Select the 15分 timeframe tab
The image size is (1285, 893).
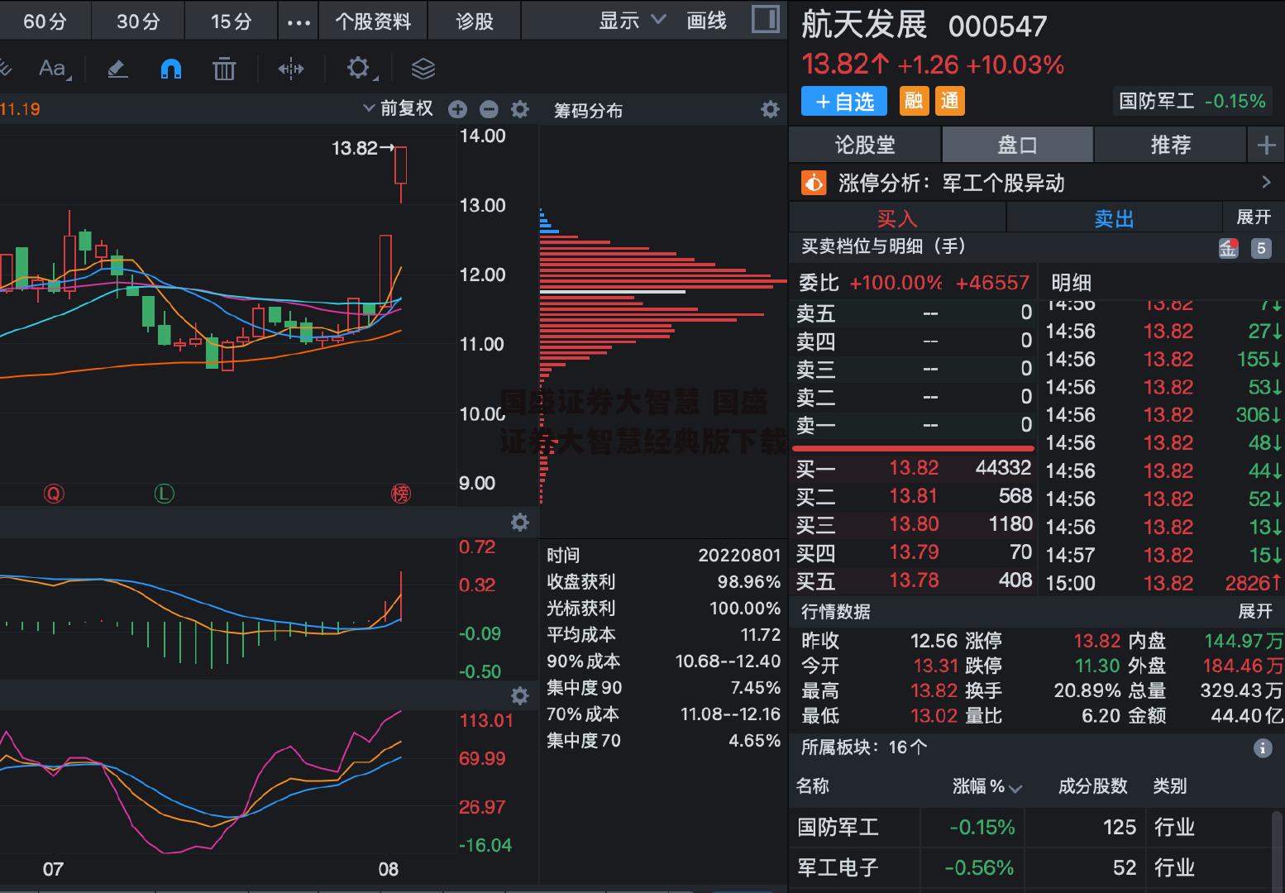[x=231, y=21]
